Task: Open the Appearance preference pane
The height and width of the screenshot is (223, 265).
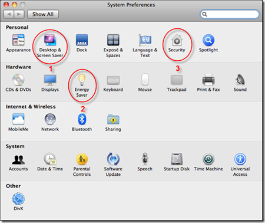Action: pyautogui.click(x=18, y=43)
